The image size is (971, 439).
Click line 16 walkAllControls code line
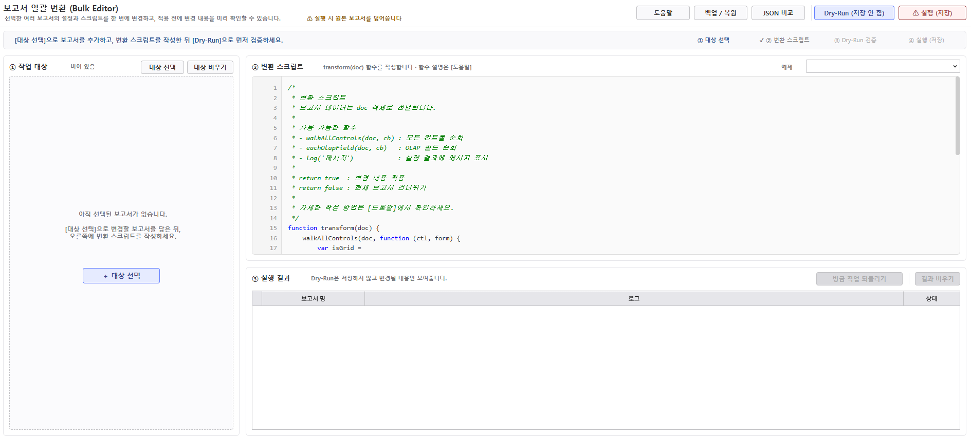[x=381, y=238]
